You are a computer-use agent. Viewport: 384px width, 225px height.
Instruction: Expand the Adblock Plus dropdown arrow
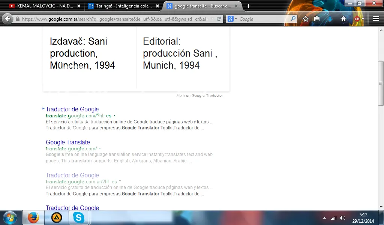pyautogui.click(x=363, y=19)
